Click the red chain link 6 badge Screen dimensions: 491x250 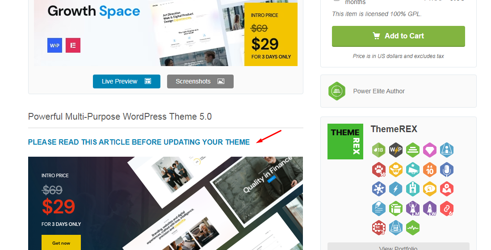446,208
